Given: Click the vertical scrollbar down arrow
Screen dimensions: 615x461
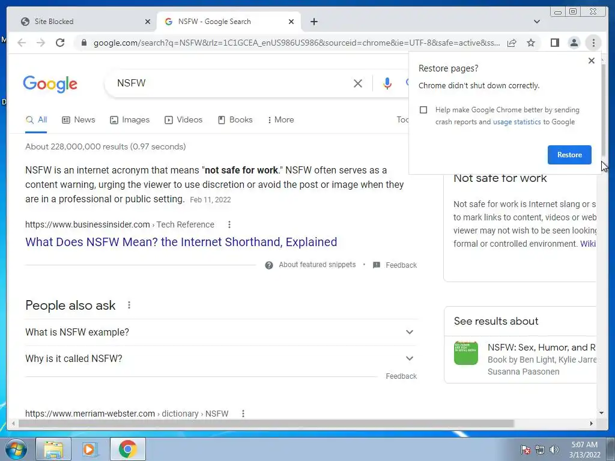Looking at the screenshot, I should tap(601, 413).
